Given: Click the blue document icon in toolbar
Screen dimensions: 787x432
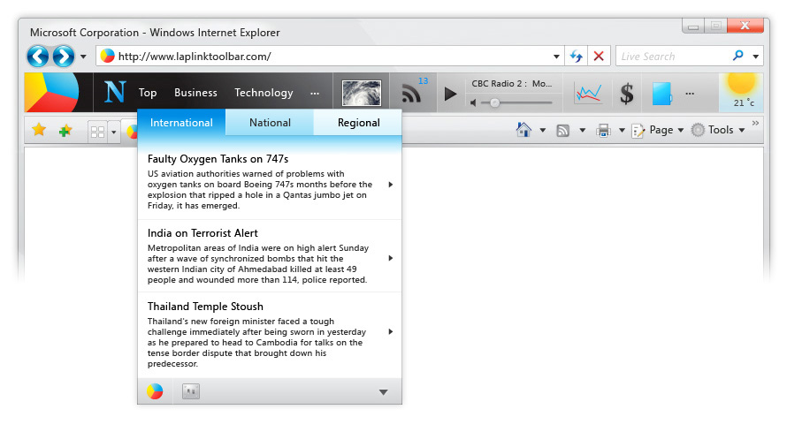Looking at the screenshot, I should tap(661, 93).
